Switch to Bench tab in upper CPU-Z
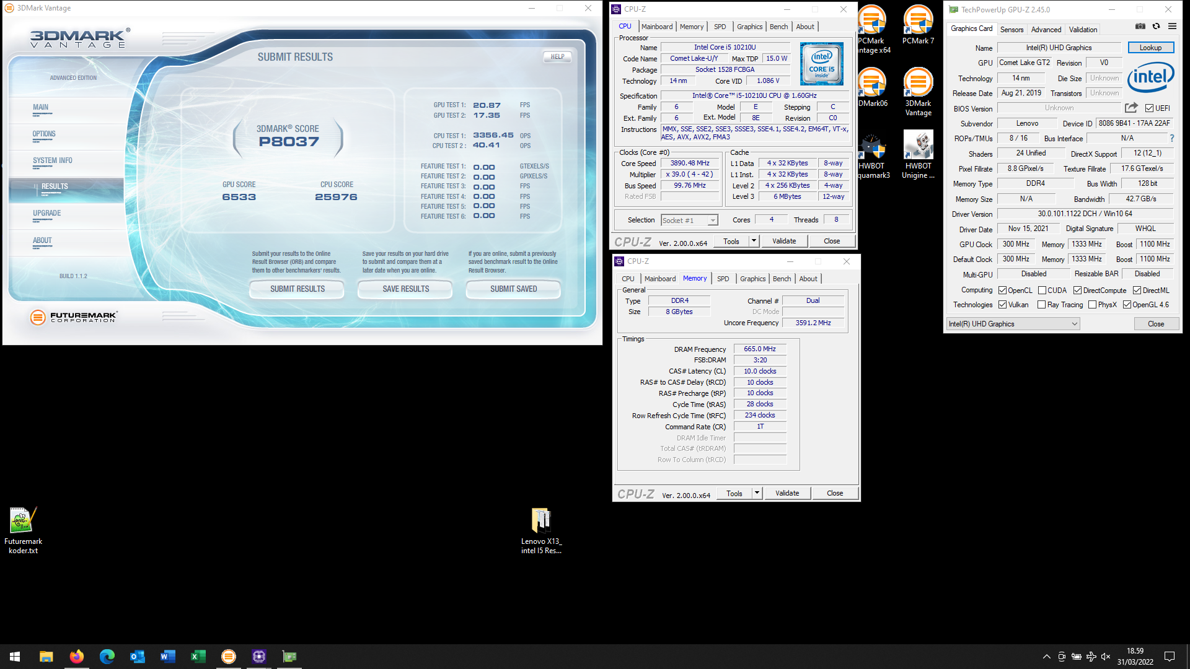Viewport: 1190px width, 669px height. tap(778, 27)
